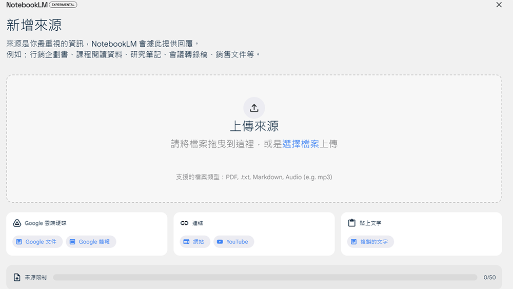Click the NotebookLM logo text
Image resolution: width=513 pixels, height=289 pixels.
click(27, 5)
